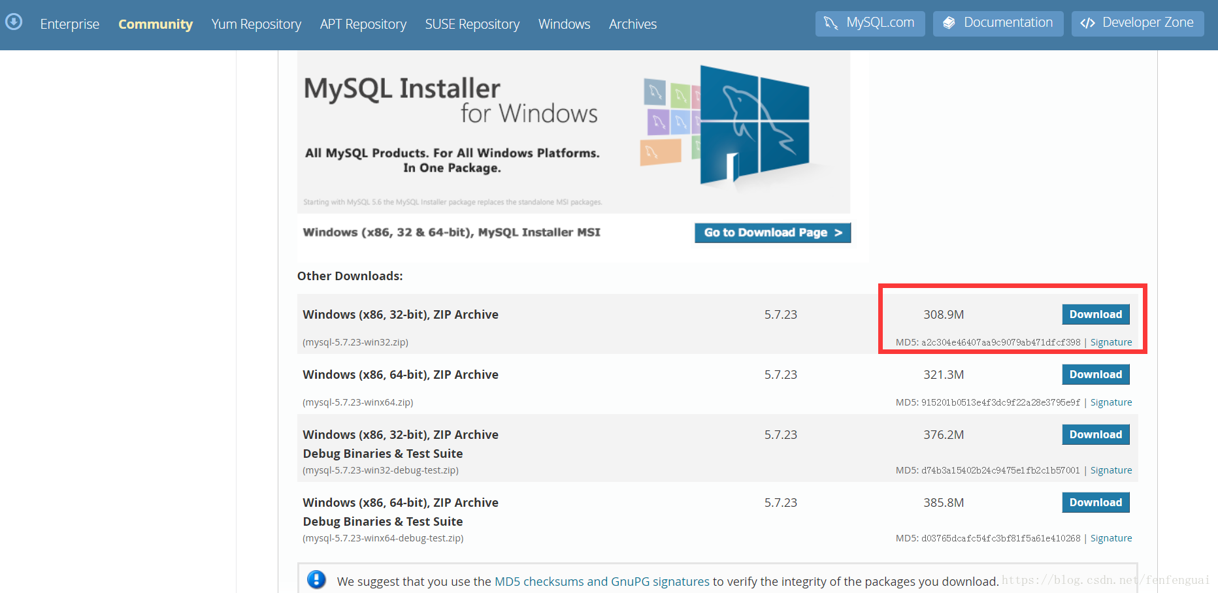This screenshot has width=1218, height=593.
Task: Select filename (mysql-5.7.23-winx64.zip)
Action: (x=357, y=402)
